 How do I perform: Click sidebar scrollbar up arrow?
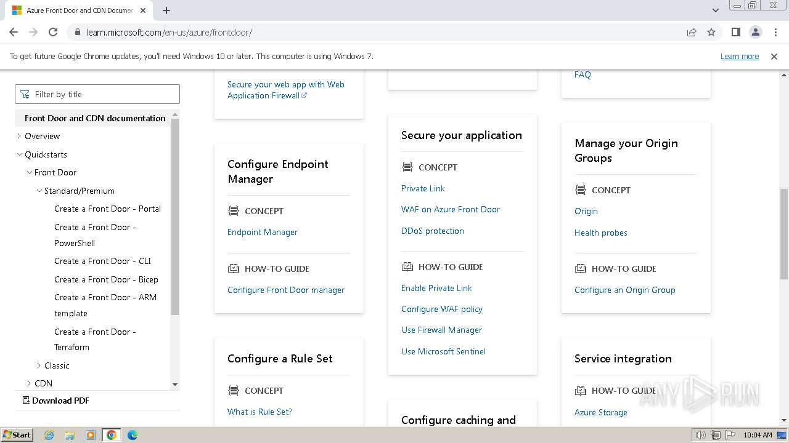pos(175,114)
